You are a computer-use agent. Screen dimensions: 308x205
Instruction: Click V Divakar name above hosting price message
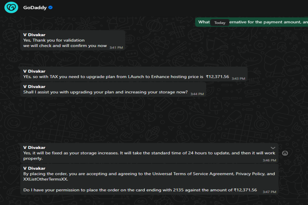[x=34, y=71]
